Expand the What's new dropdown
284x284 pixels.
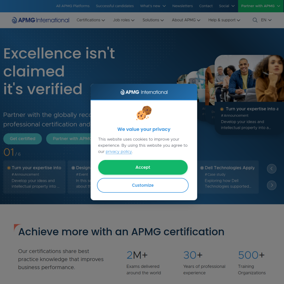coord(153,6)
